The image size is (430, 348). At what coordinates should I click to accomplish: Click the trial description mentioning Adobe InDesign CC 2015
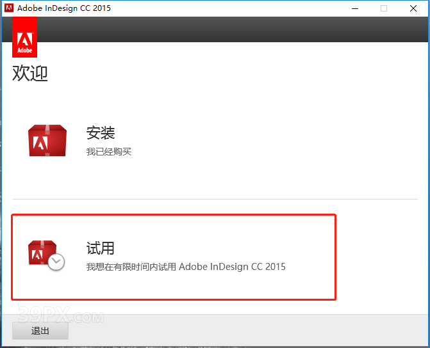click(186, 266)
